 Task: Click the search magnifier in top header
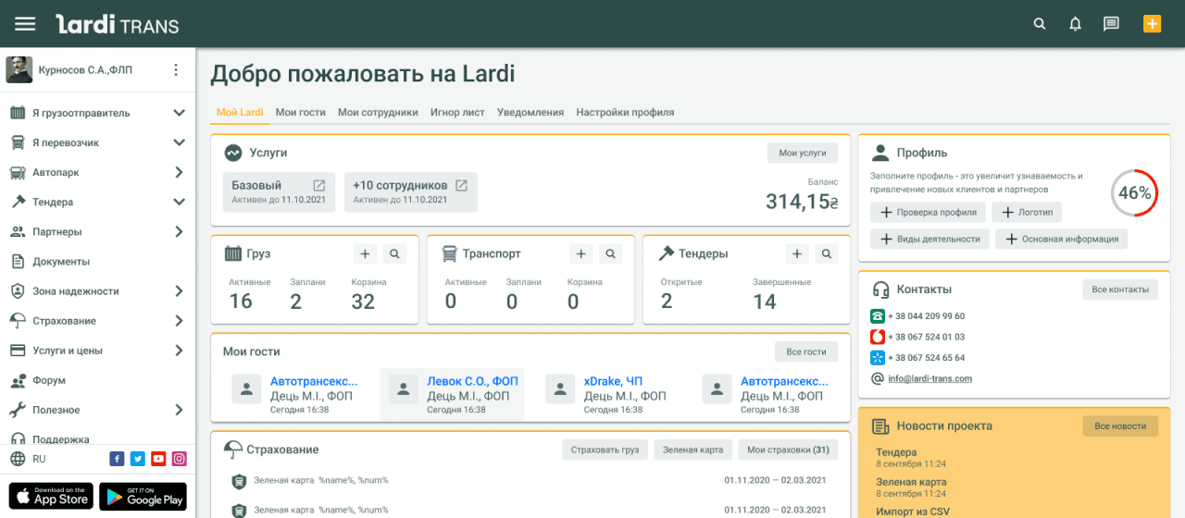click(x=1040, y=24)
